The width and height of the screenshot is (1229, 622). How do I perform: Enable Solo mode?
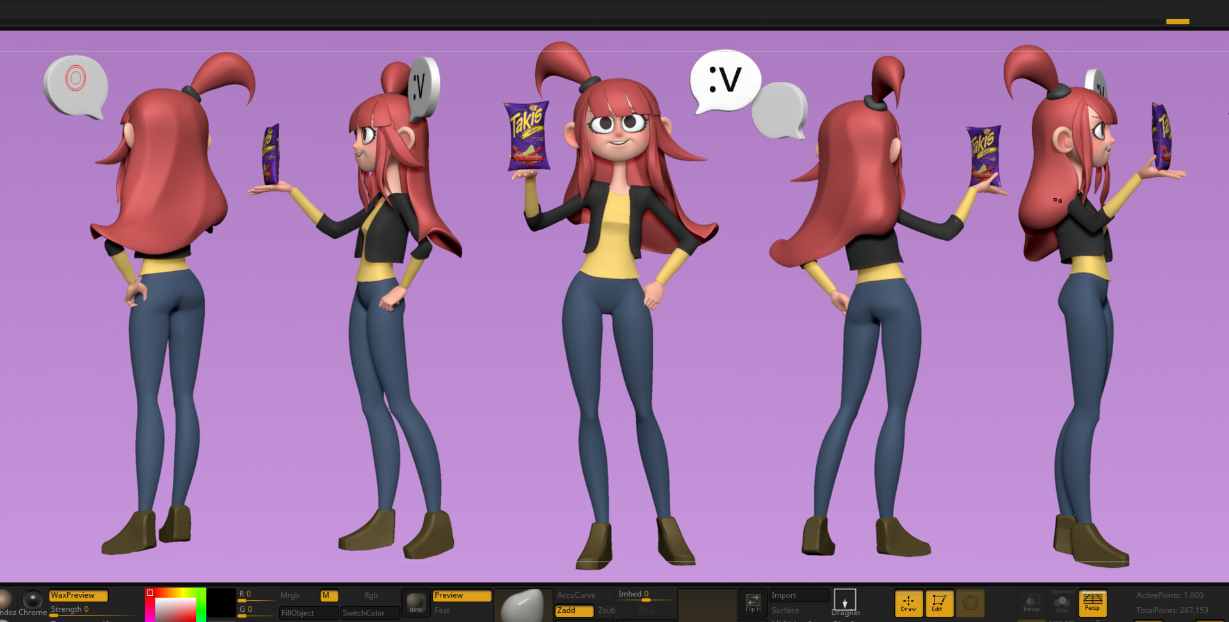(x=1063, y=603)
